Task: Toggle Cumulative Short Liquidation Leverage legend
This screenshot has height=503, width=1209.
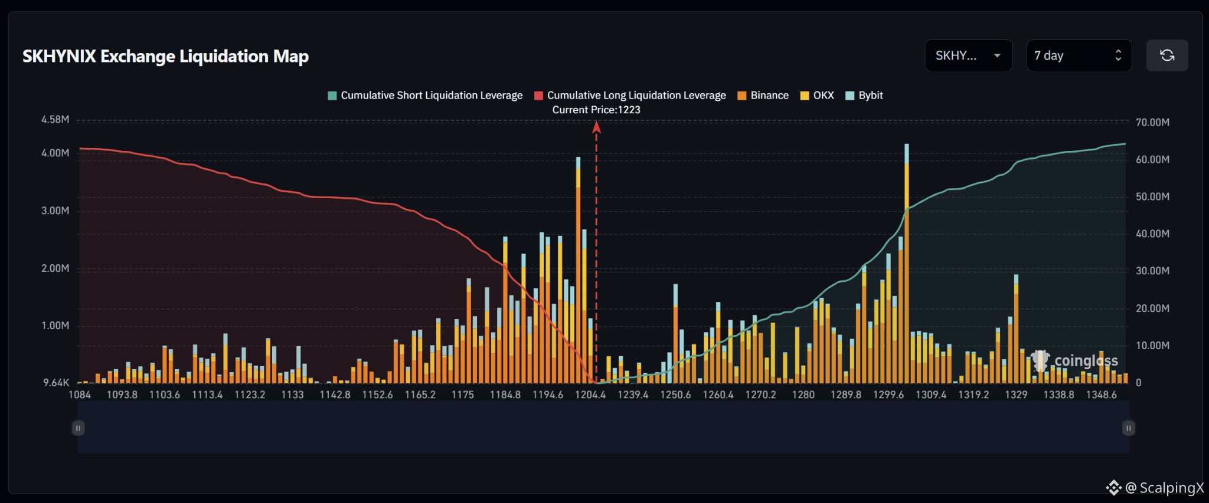Action: [x=425, y=96]
